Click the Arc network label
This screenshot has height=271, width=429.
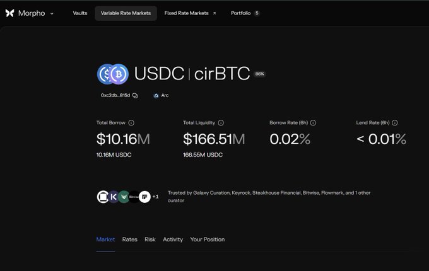165,95
